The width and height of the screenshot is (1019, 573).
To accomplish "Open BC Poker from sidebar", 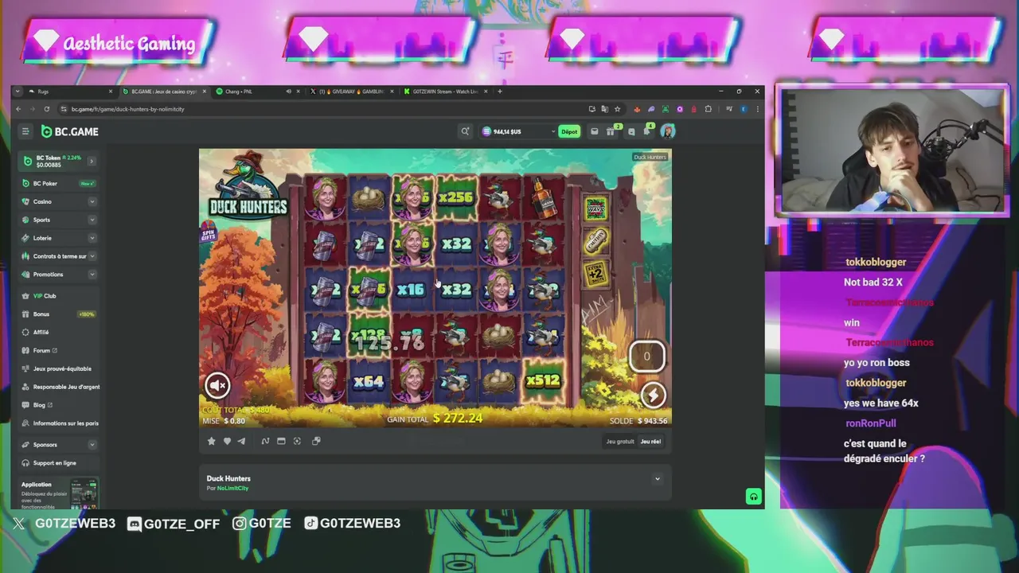I will [x=60, y=184].
